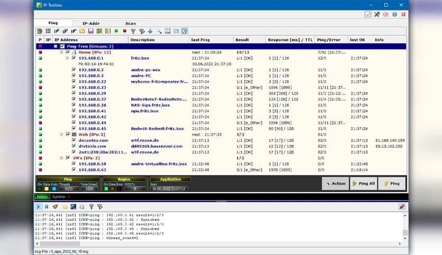442x255 pixels.
Task: Clear the log with the broom icon
Action: [55, 207]
